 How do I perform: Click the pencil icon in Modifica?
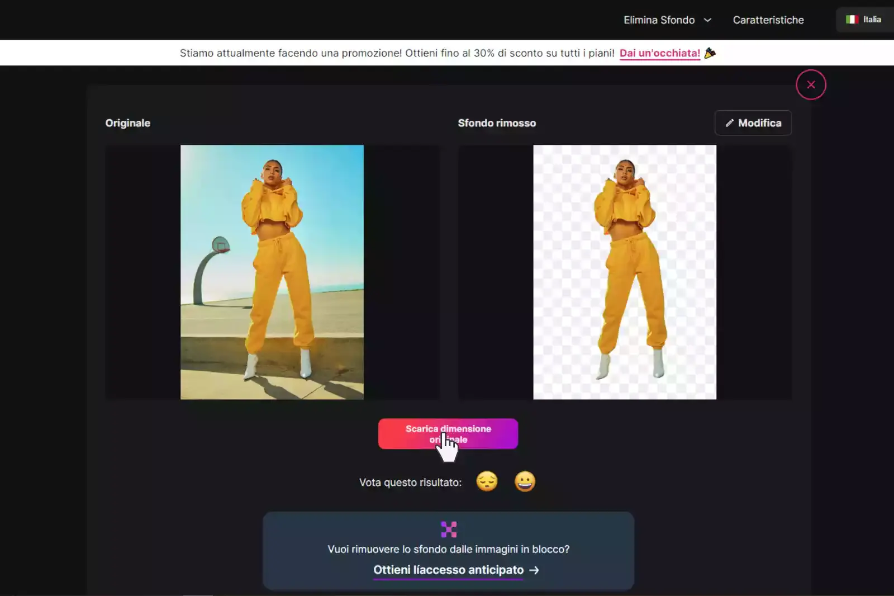729,123
